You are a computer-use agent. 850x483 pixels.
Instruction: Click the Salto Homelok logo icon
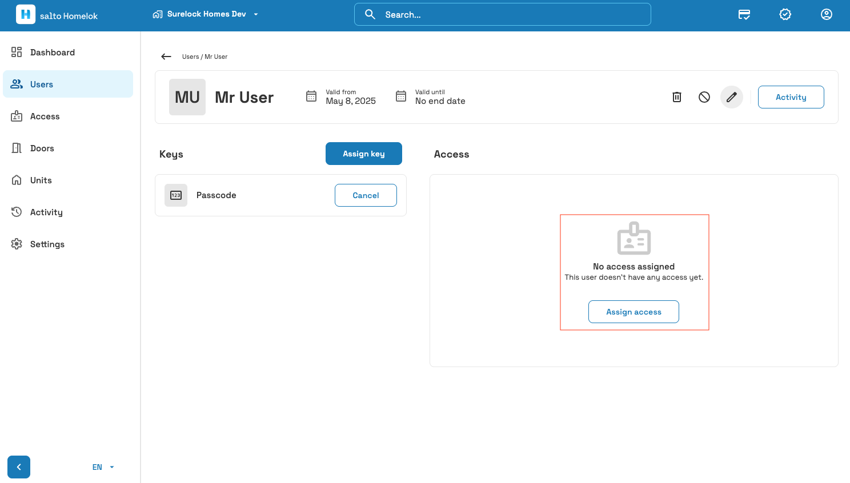[26, 14]
